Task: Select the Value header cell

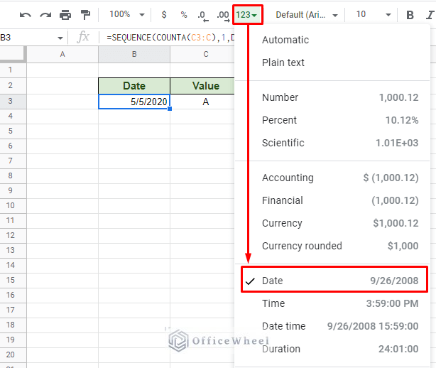Action: 202,86
